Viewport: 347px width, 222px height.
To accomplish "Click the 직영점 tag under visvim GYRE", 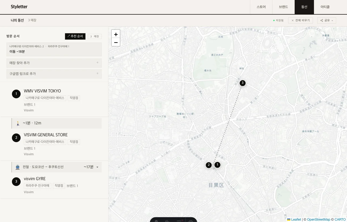I will [59, 186].
